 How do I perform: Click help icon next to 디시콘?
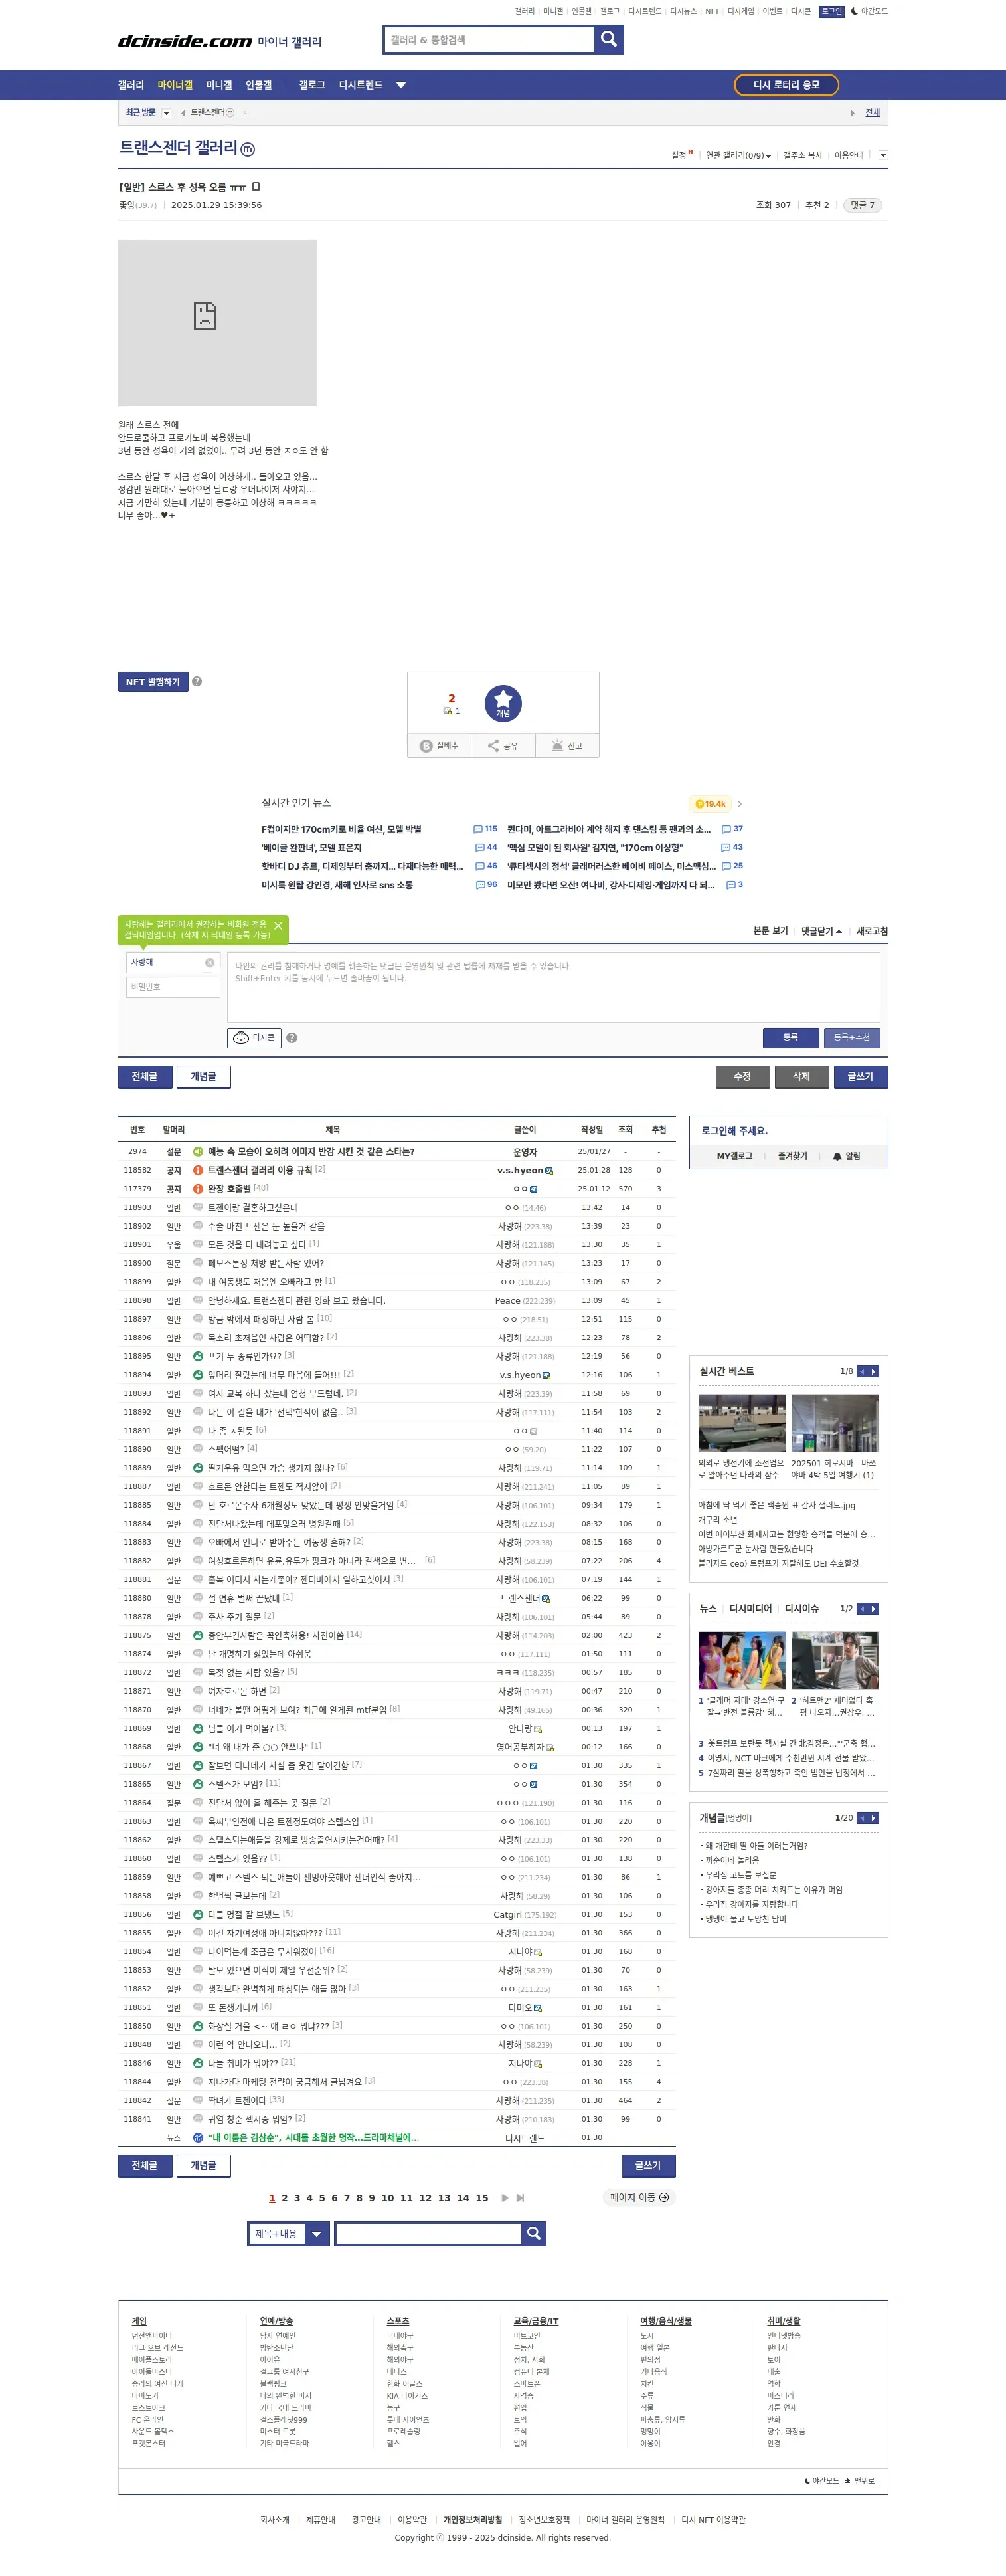click(x=292, y=1038)
